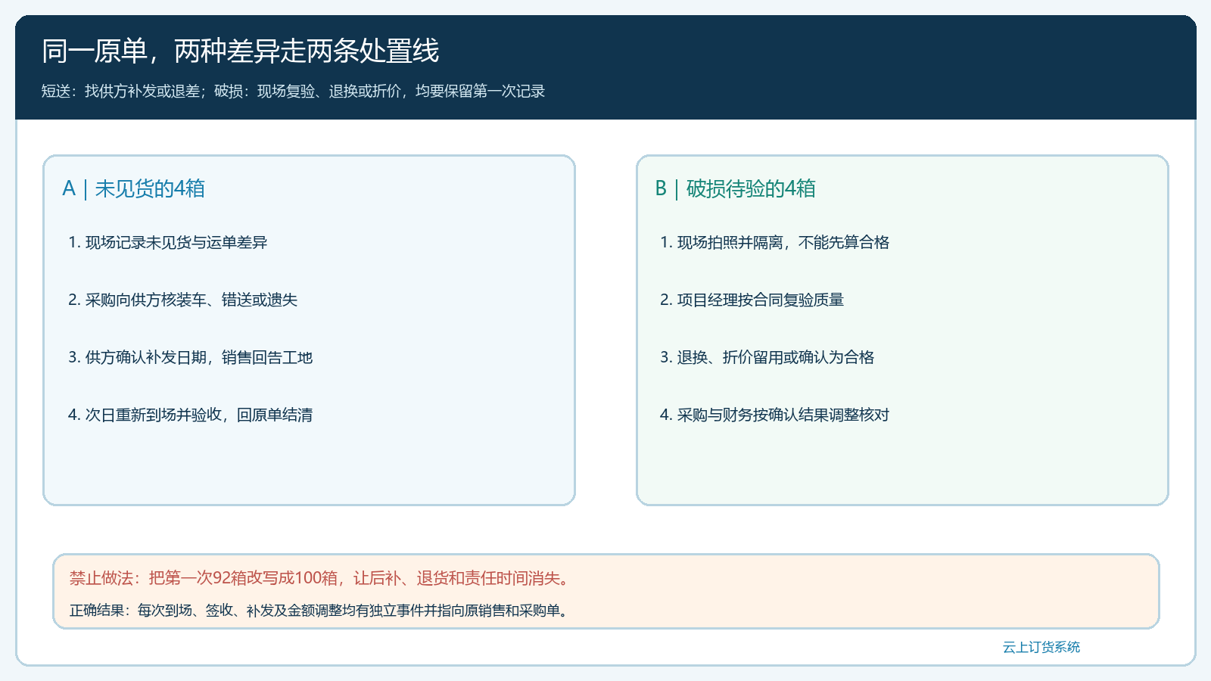
Task: Click white space between panels A and B
Action: (x=605, y=330)
